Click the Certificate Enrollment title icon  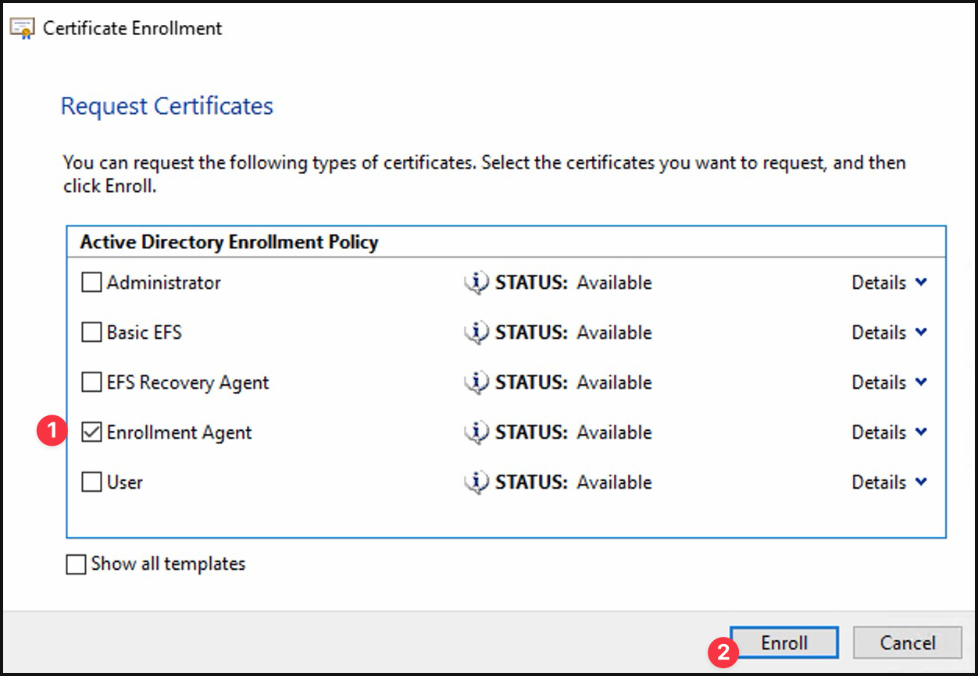click(x=23, y=29)
